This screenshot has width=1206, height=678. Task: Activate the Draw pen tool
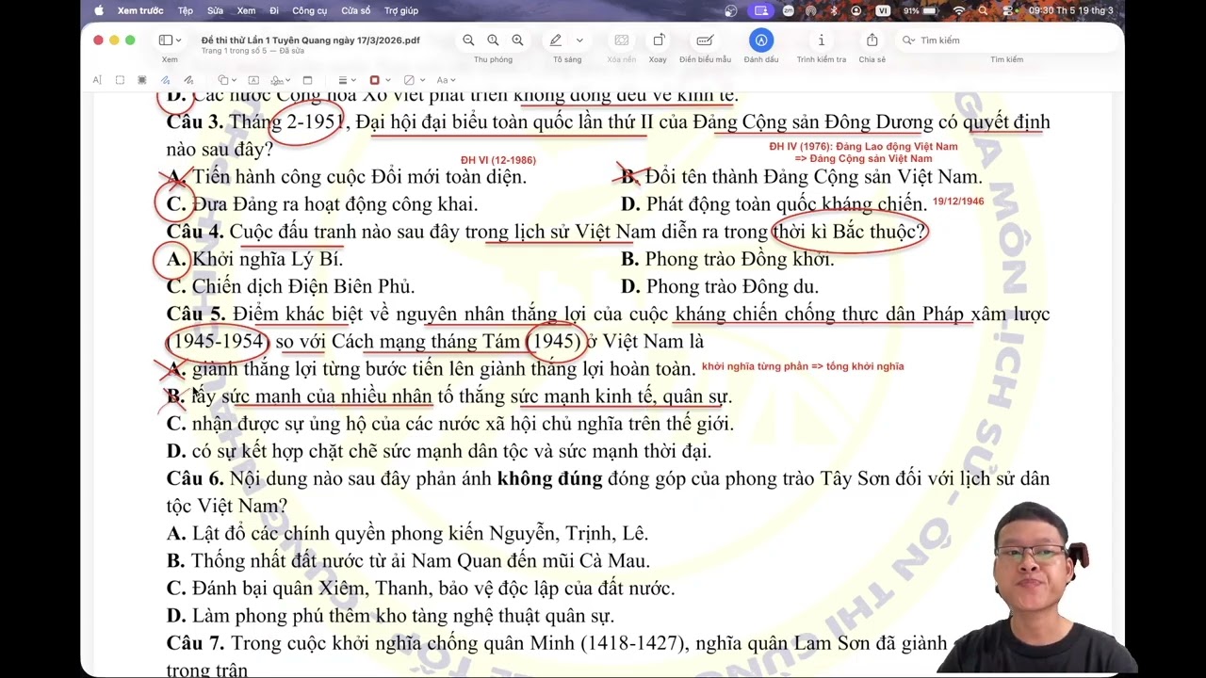pos(188,80)
